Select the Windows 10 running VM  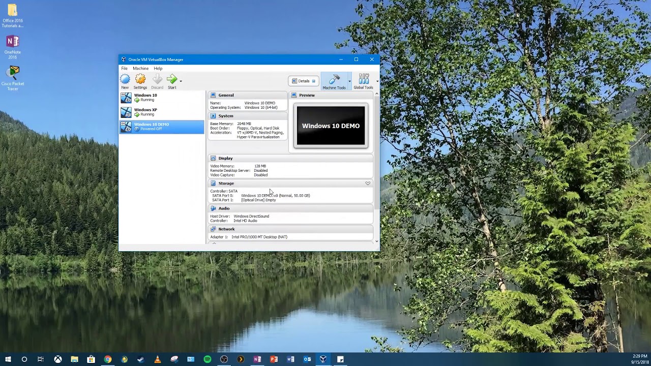tap(162, 98)
